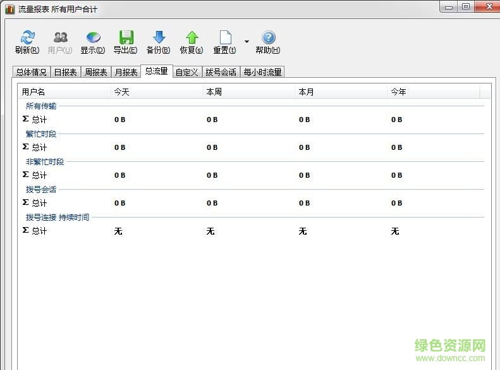This screenshot has height=370, width=500.
Task: Select the 周报表 weekly report tab
Action: (95, 72)
